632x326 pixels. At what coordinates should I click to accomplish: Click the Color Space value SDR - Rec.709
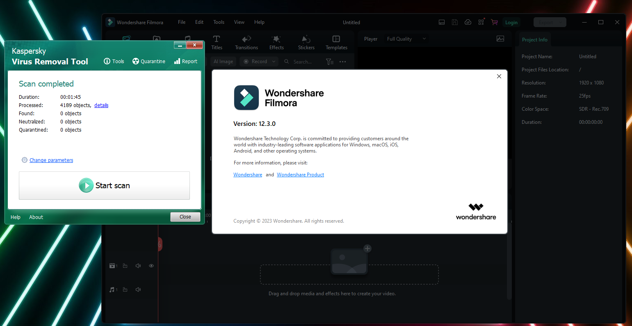[x=594, y=109]
